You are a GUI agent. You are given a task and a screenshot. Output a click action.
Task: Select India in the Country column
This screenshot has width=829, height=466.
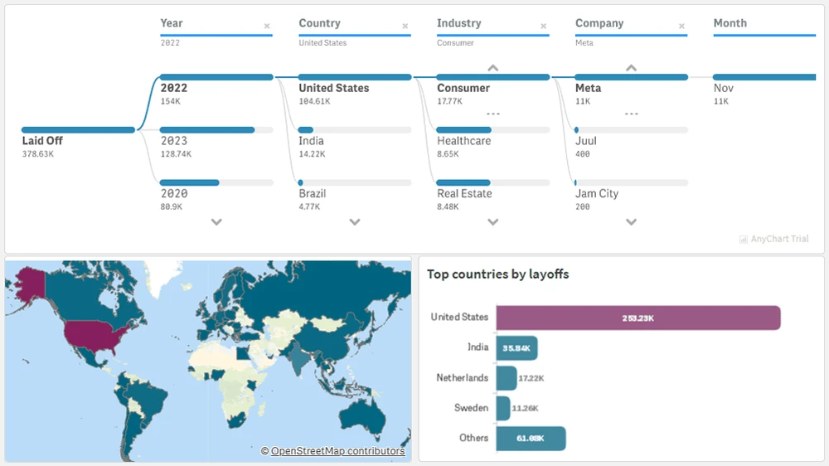tap(312, 141)
